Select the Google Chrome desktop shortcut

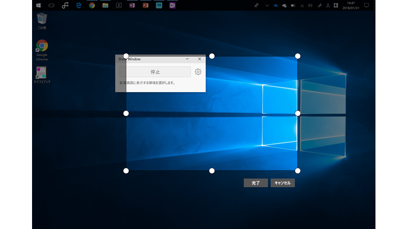42,50
